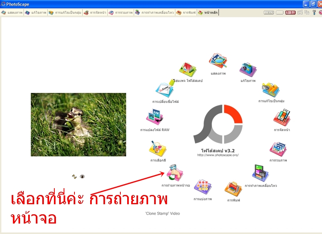
Task: Click the eye icon below the photo
Action: coord(82,177)
